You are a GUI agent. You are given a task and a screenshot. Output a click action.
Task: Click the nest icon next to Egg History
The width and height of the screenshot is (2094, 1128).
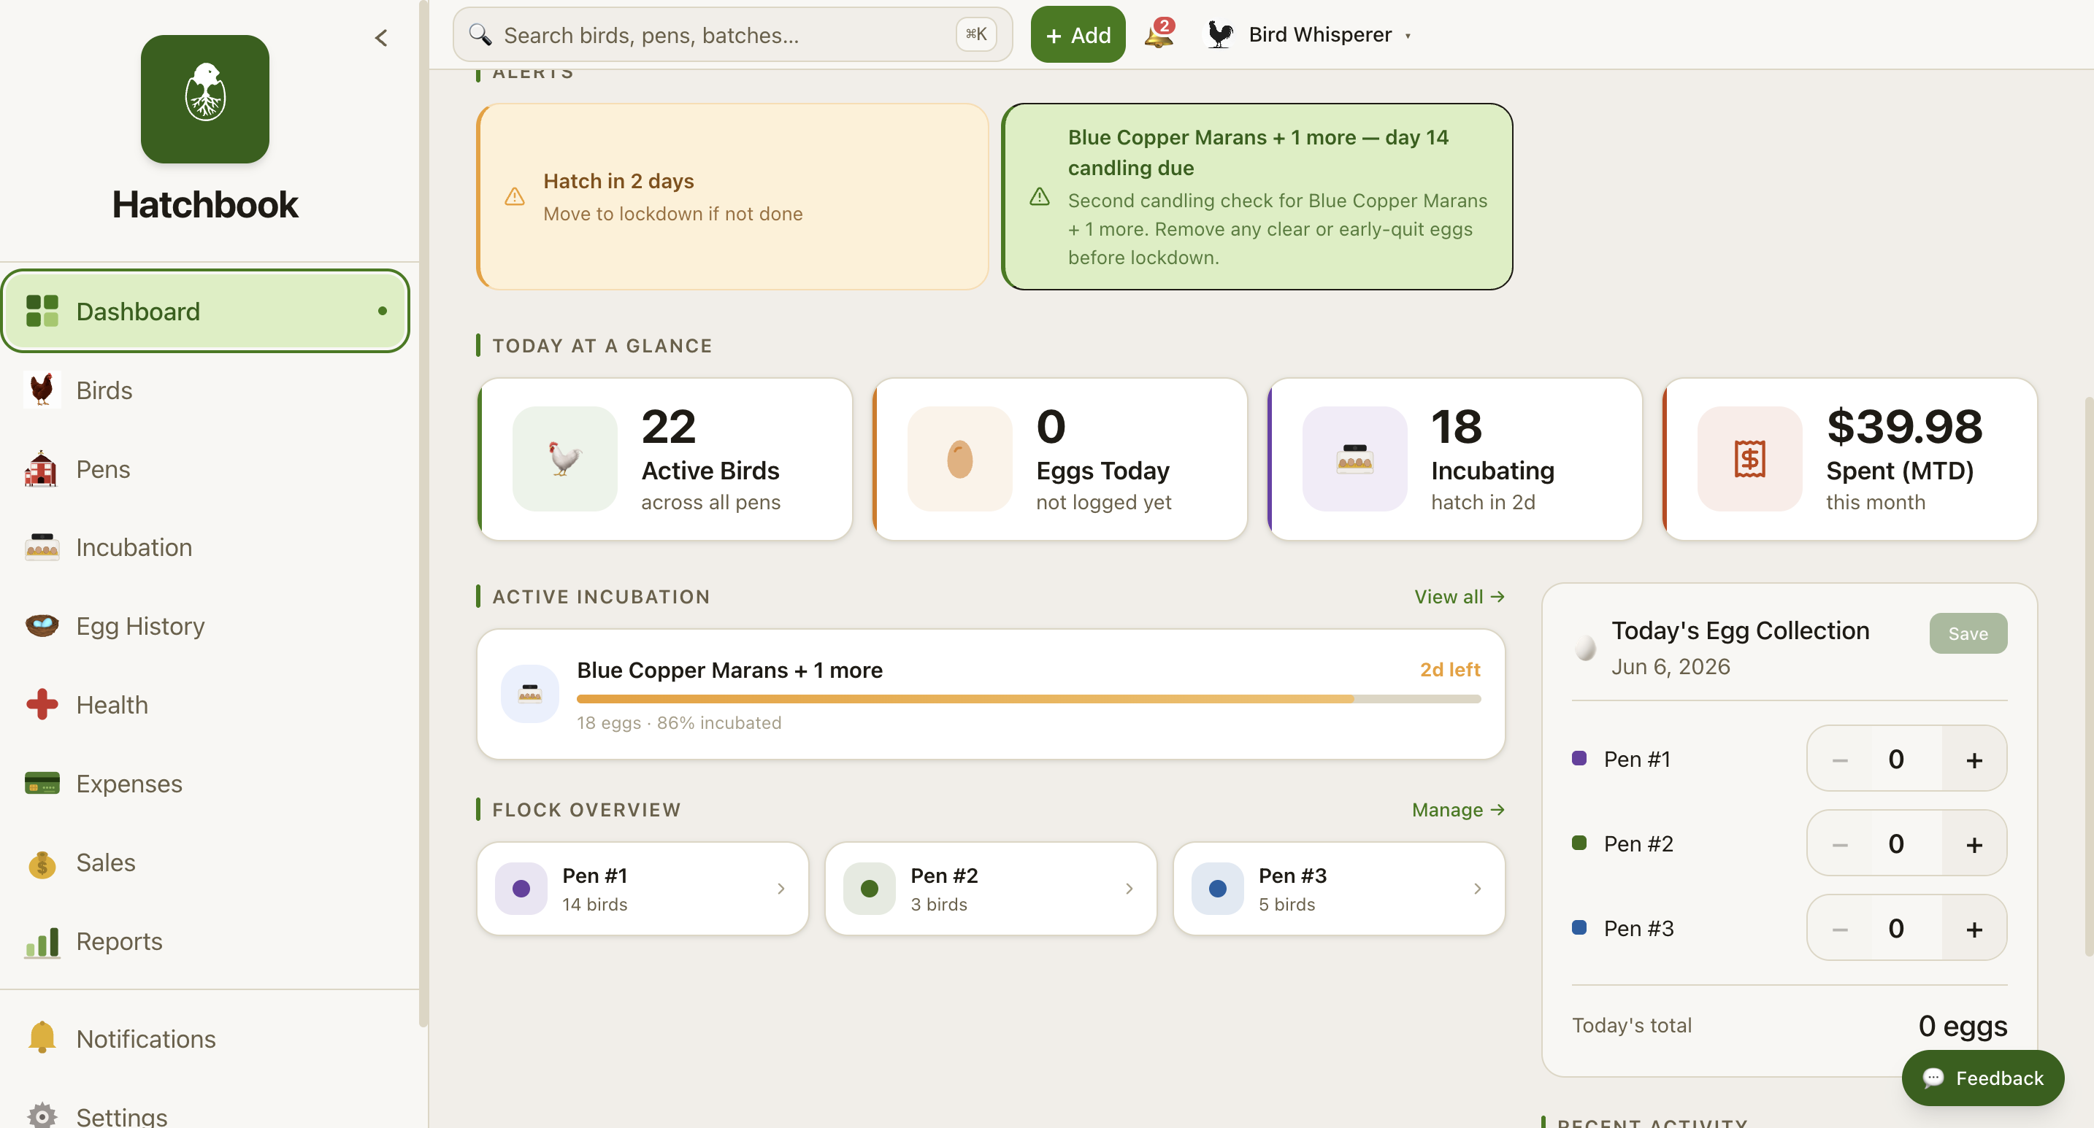click(x=42, y=625)
